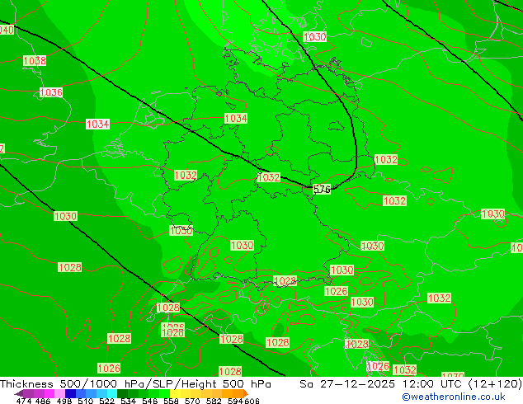
Task: Click the 1036 pressure isobar label
Action: pyautogui.click(x=51, y=92)
